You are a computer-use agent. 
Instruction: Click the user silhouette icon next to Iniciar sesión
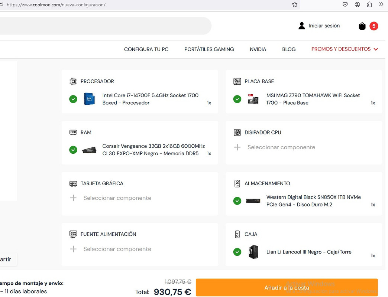[302, 26]
